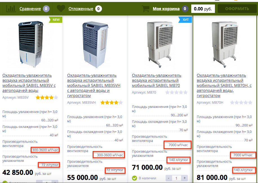
Task: Open the Отложенные saved items link
Action: coord(81,9)
